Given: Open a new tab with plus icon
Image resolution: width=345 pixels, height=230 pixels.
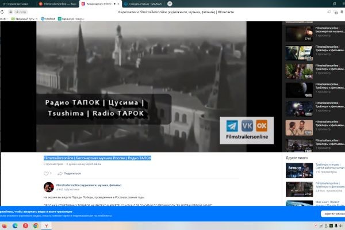Looking at the screenshot, I should (170, 4).
